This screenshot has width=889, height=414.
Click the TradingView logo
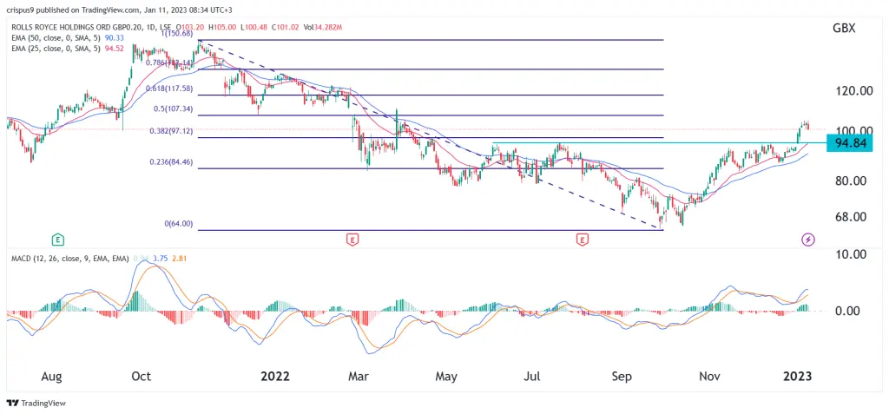tap(36, 404)
